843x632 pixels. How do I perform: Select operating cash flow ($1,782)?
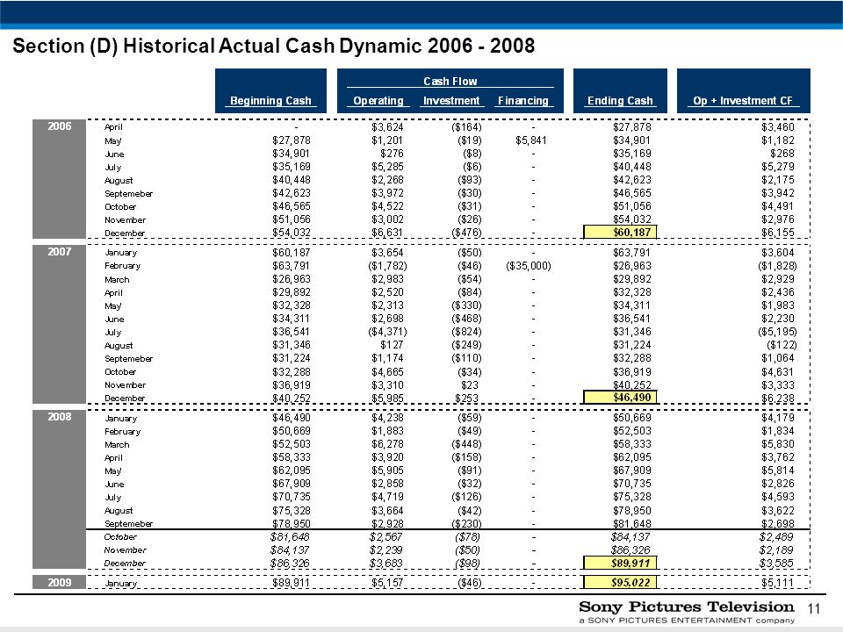(387, 265)
